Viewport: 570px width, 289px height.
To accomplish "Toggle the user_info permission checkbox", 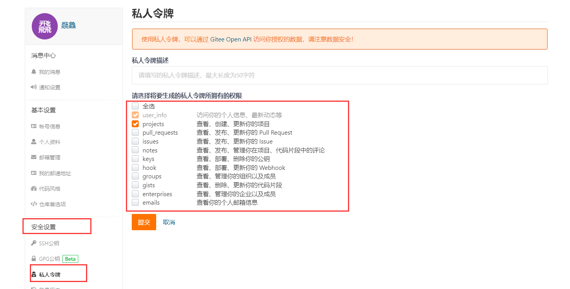I will pos(135,115).
